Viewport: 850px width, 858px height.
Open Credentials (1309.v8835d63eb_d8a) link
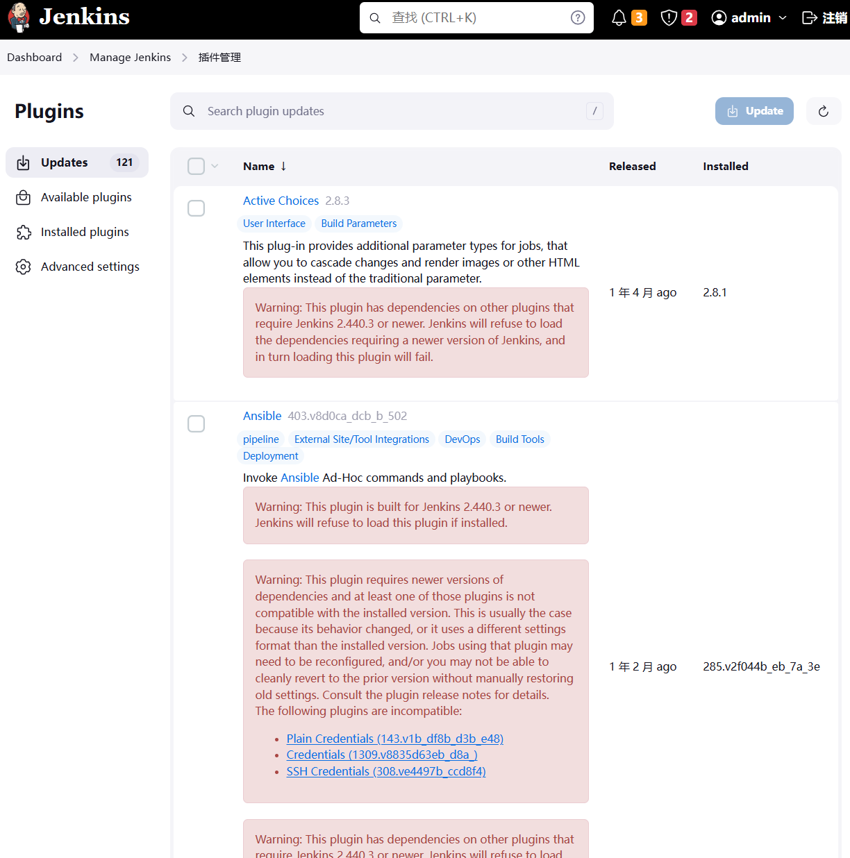(382, 755)
